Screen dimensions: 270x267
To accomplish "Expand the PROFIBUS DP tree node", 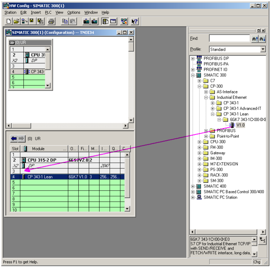I will tap(193, 58).
